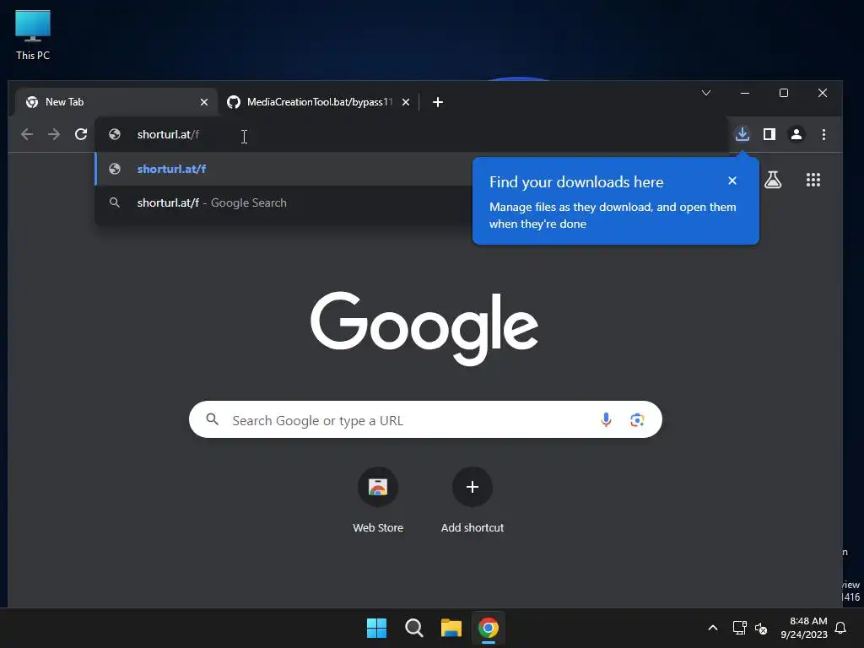Start voice search with the microphone
The image size is (864, 648).
606,420
